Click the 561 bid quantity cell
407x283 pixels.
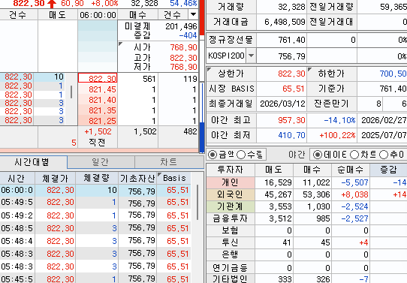point(138,79)
